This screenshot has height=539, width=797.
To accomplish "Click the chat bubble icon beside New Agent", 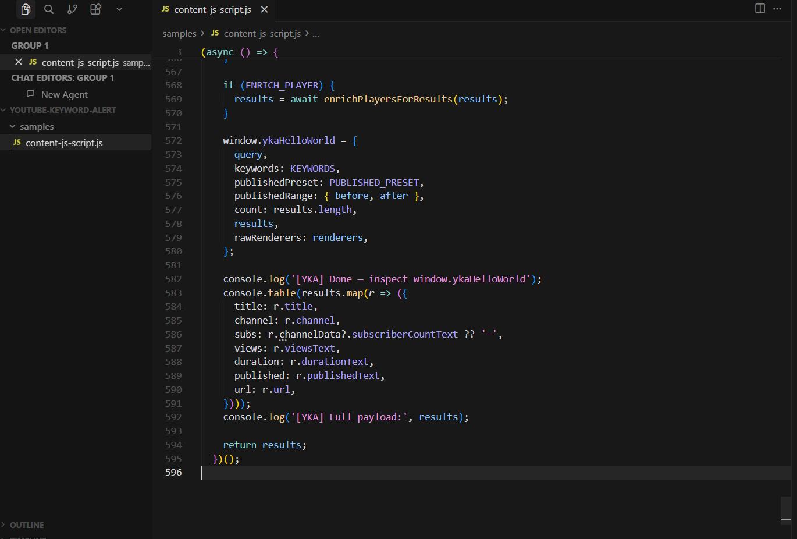I will [x=31, y=94].
